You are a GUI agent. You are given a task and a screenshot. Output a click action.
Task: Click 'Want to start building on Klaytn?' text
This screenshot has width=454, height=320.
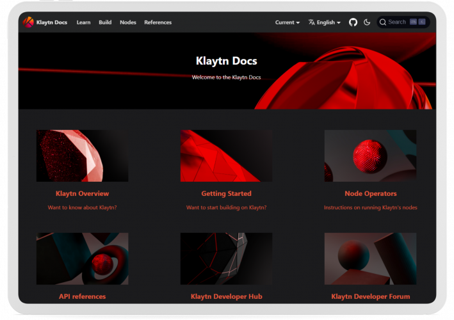click(x=227, y=207)
